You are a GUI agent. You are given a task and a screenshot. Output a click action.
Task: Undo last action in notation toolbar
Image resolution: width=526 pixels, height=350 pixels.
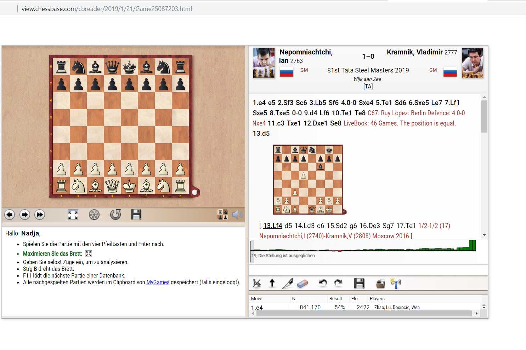(x=322, y=283)
